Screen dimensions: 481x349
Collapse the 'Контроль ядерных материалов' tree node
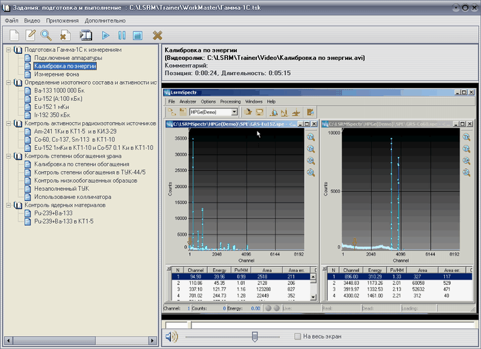[x=8, y=205]
